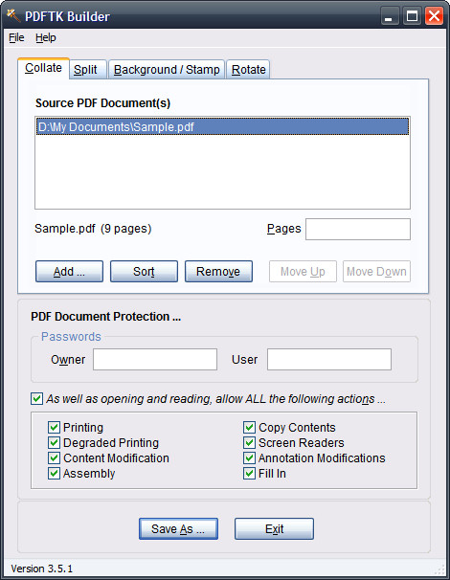Maximize the PDFTK Builder window
Viewport: 450px width, 580px height.
click(x=412, y=16)
